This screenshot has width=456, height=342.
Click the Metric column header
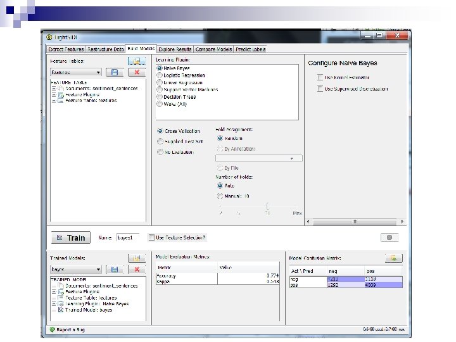(x=187, y=267)
